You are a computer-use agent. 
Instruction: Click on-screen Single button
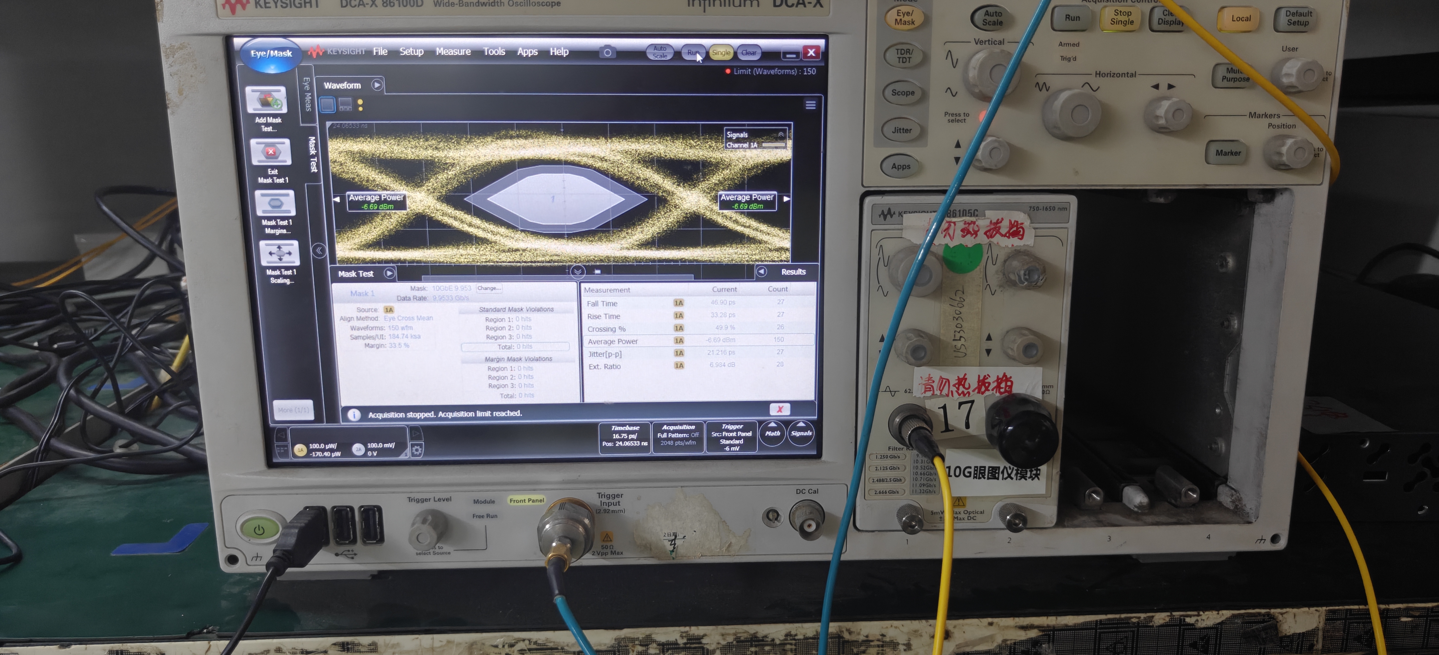(721, 53)
